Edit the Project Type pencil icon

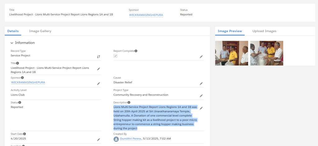click(x=201, y=96)
